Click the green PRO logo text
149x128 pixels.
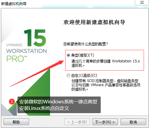(17, 59)
